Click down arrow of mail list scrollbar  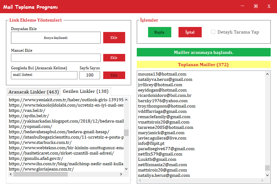tap(267, 176)
